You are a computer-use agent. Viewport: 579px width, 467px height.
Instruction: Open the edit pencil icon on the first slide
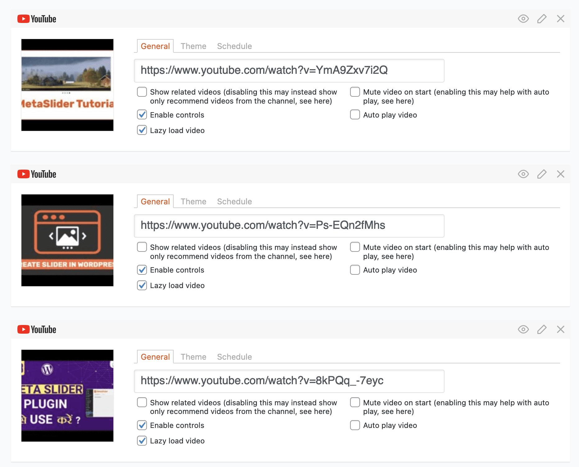[542, 19]
